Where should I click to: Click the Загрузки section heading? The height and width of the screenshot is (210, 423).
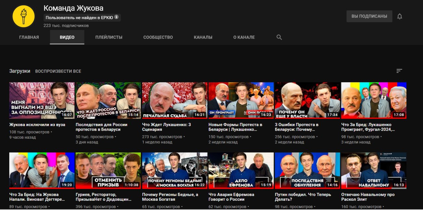pyautogui.click(x=20, y=71)
